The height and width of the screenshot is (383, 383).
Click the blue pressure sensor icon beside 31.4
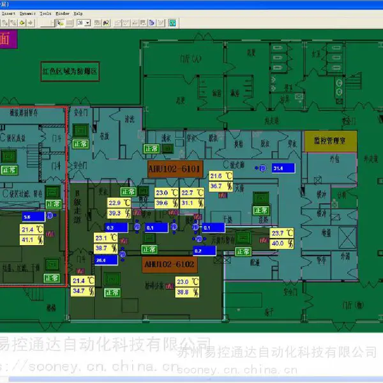coord(262,169)
